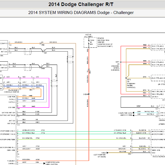Click the "HOT AT ALL TIMES" label

(88, 36)
